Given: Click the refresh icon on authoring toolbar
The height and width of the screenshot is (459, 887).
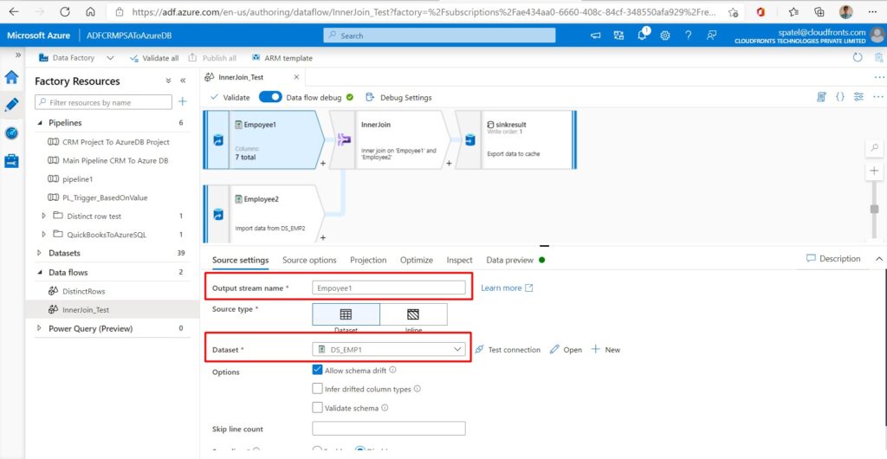Looking at the screenshot, I should tap(858, 58).
